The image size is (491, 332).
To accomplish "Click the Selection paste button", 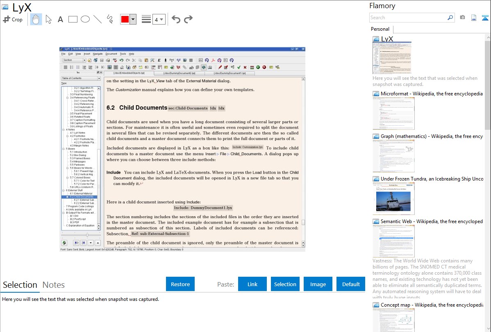I will 285,284.
